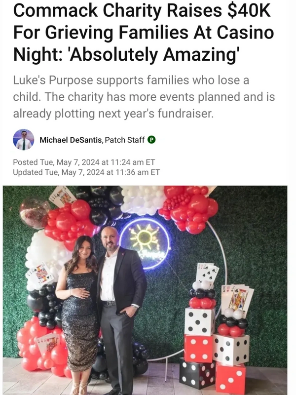This screenshot has width=296, height=395.
Task: Click the white dice box with black dots
Action: [x=199, y=321]
